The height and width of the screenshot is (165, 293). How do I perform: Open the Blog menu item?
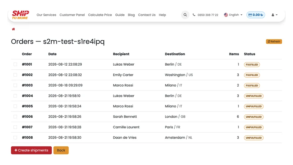tap(131, 15)
